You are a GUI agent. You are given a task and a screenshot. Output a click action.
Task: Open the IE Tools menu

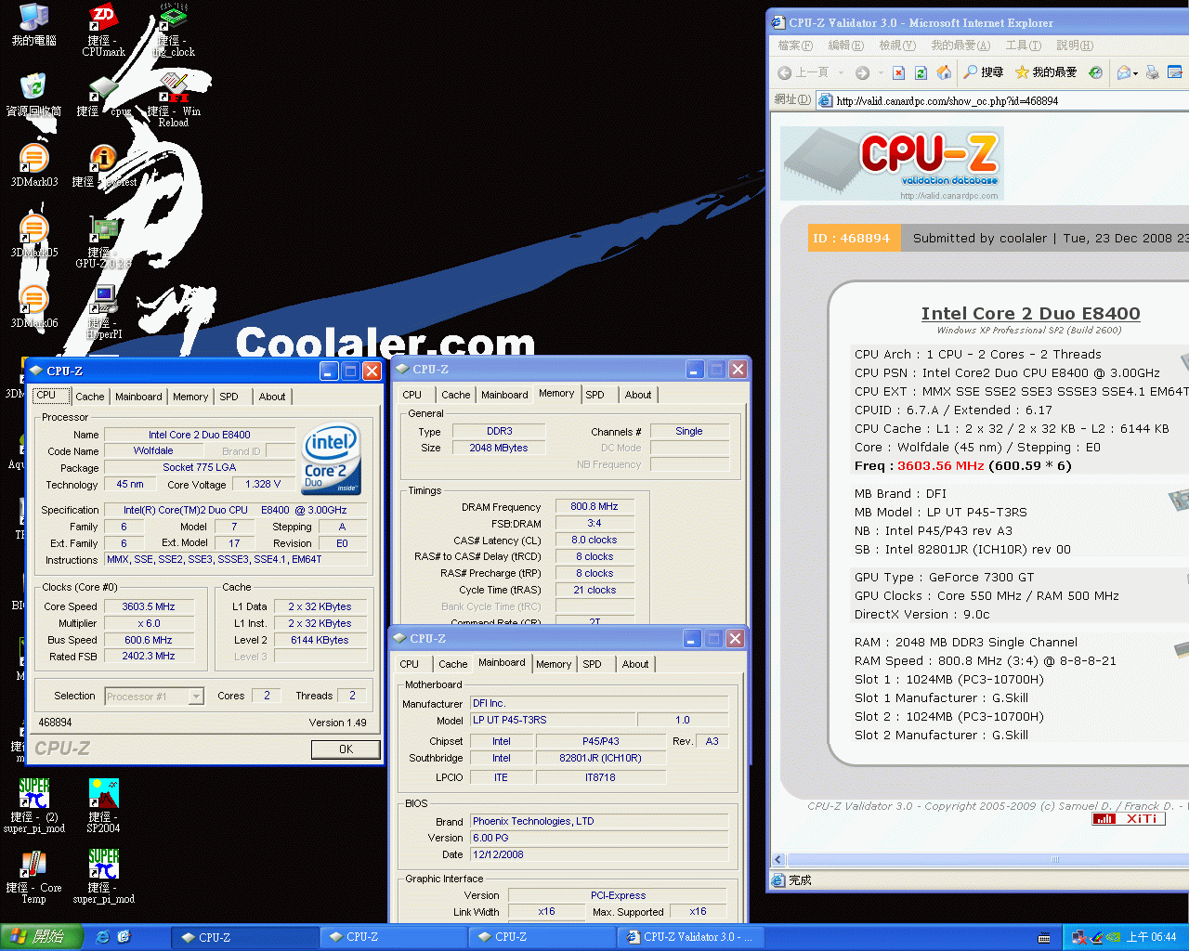[x=1023, y=46]
